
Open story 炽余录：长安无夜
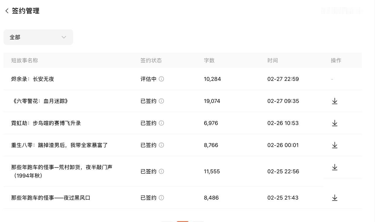tap(32, 79)
